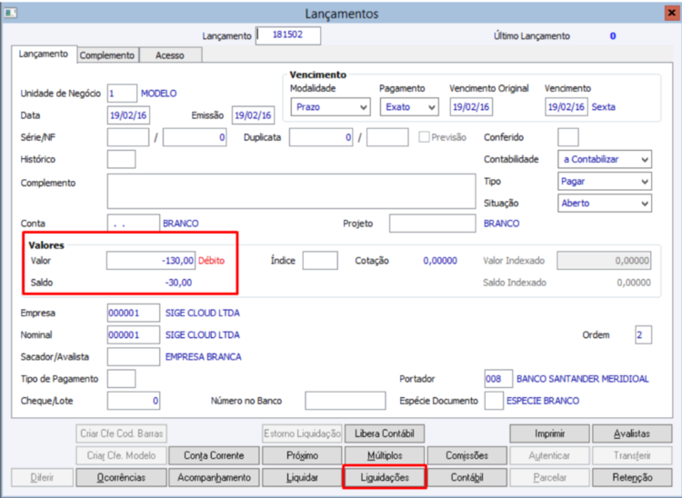
Task: Open the Modalidade dropdown showing Prazo
Action: tap(331, 107)
